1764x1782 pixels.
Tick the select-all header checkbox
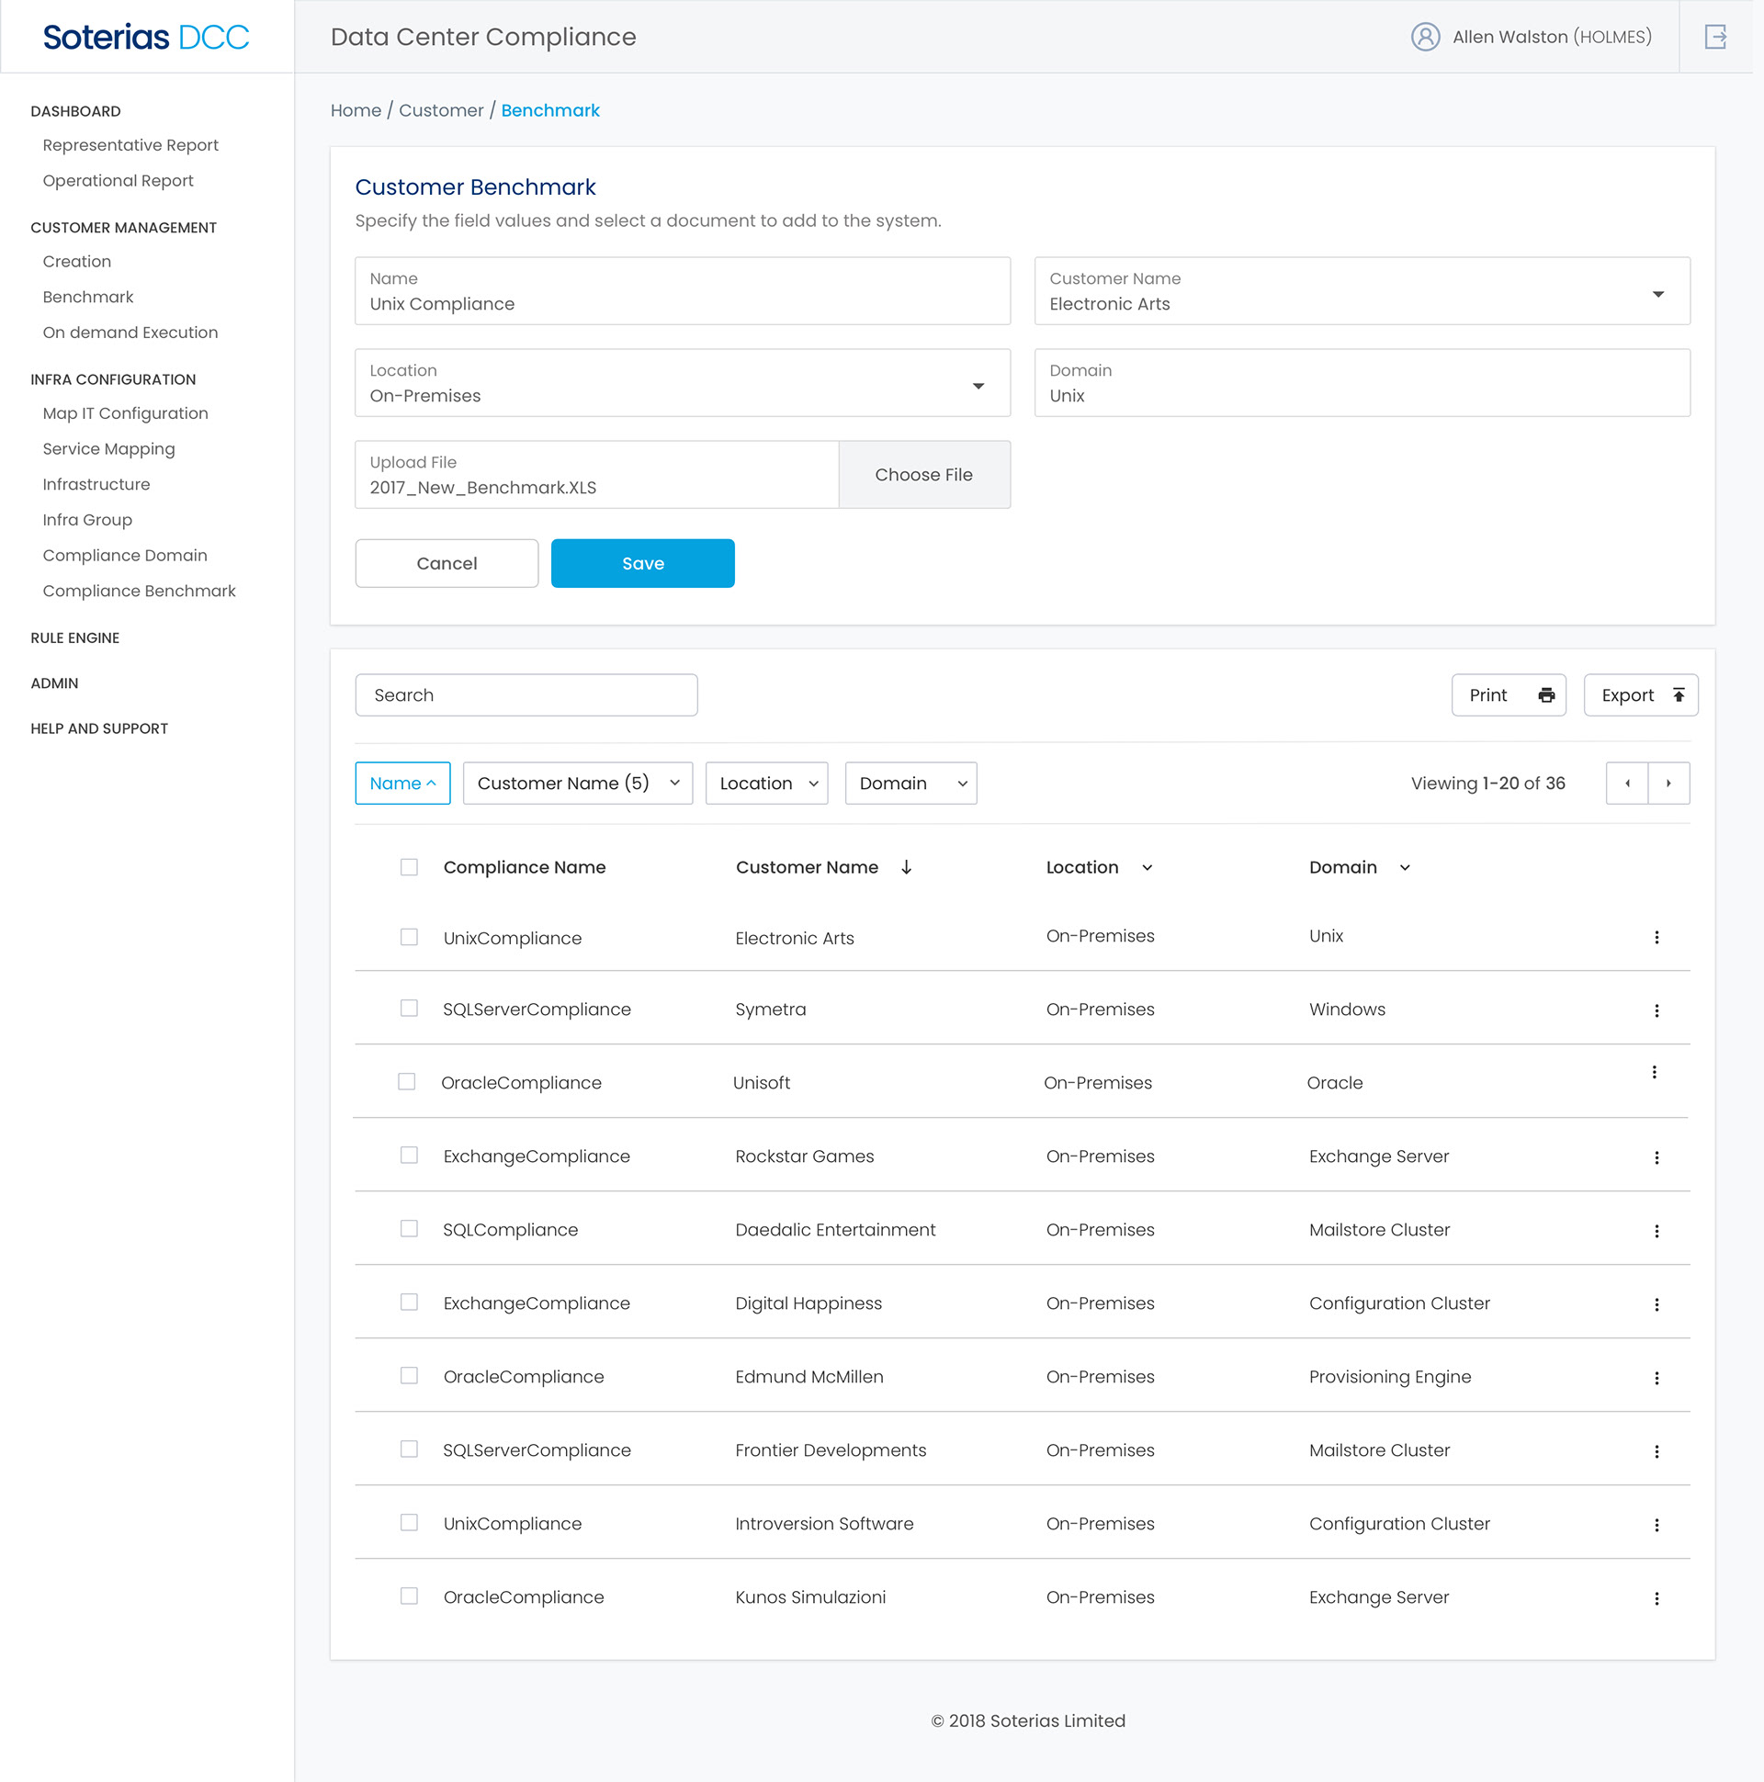pos(409,867)
